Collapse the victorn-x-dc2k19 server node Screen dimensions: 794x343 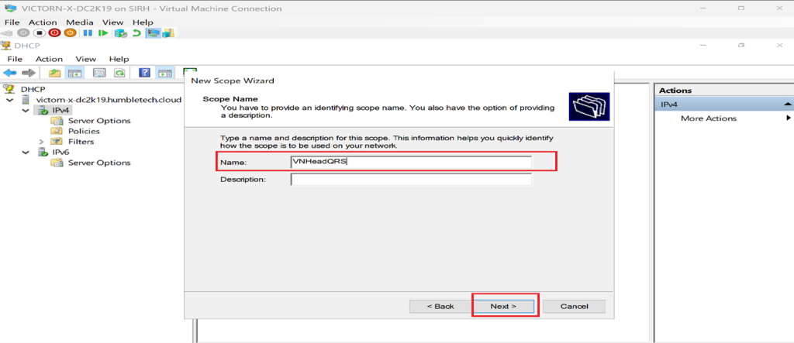click(x=9, y=100)
